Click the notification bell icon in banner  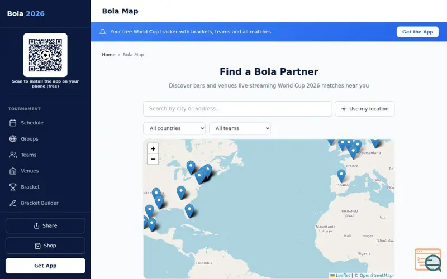point(103,32)
